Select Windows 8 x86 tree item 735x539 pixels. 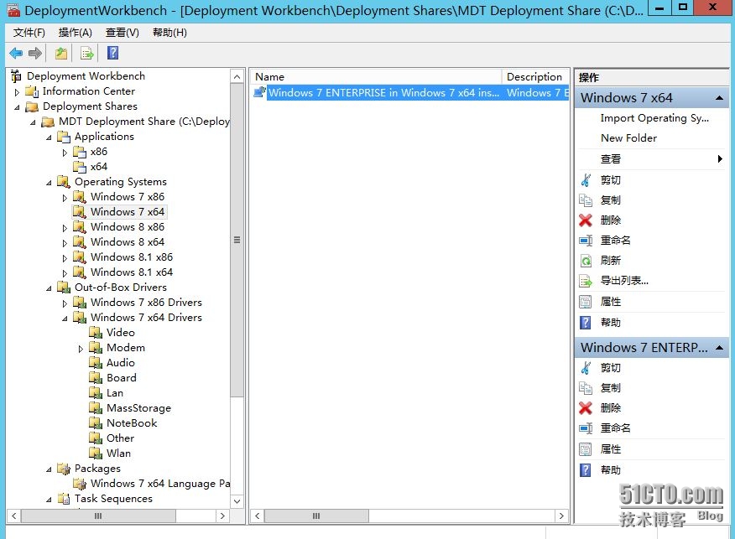128,227
